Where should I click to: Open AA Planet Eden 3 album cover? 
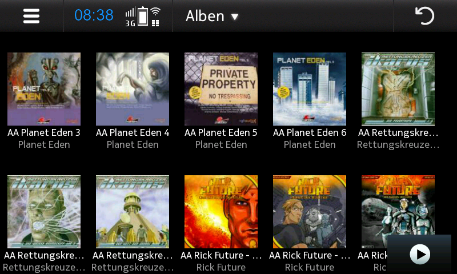[44, 89]
